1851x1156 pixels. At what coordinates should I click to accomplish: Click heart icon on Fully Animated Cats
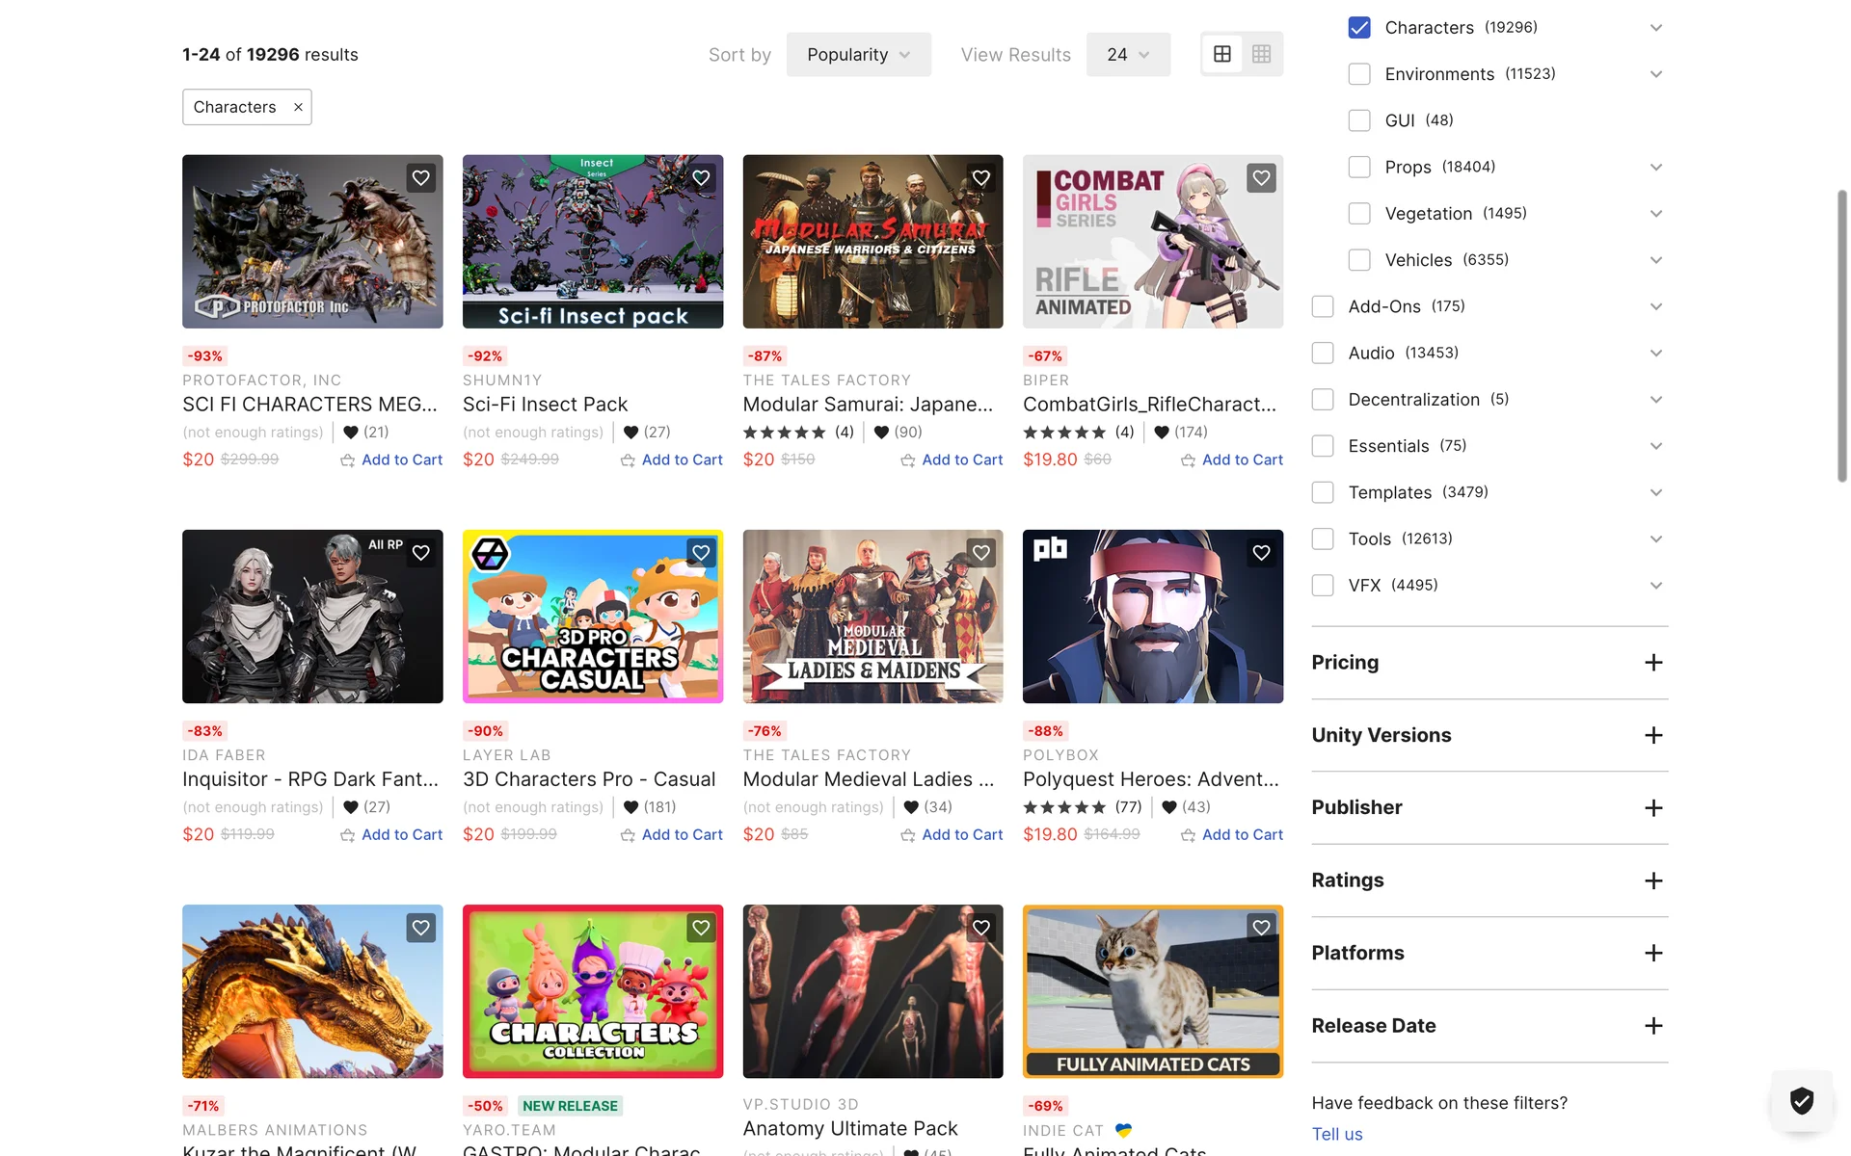coord(1261,928)
